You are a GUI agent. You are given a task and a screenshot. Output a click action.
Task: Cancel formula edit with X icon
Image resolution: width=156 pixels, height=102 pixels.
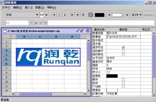tap(36, 23)
